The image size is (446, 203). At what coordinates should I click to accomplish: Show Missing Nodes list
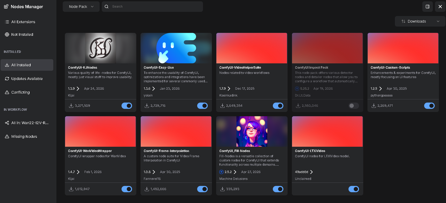[27, 137]
